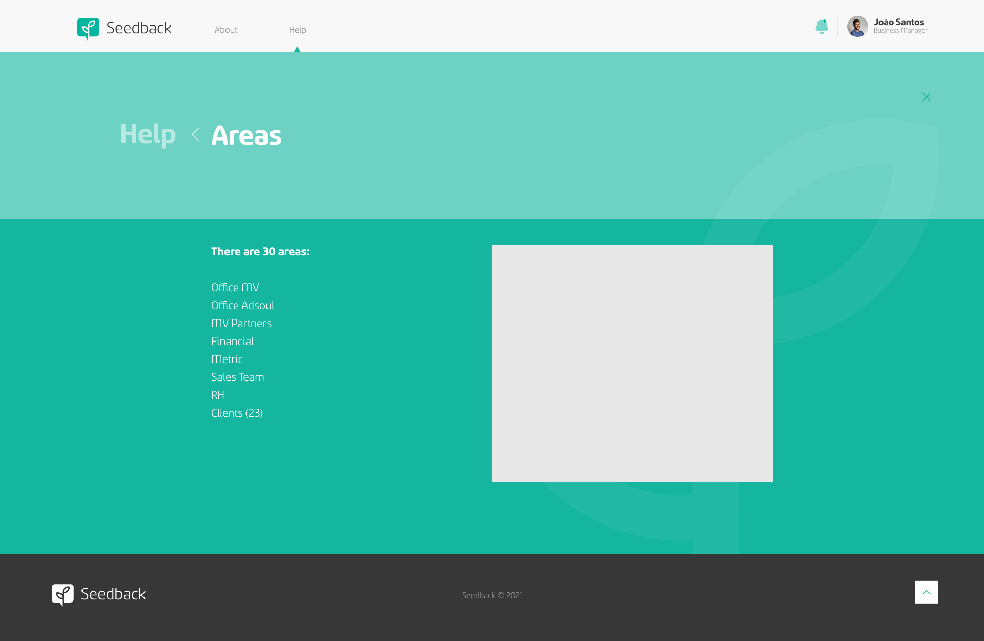
Task: Click the João Santos user name
Action: coord(898,22)
